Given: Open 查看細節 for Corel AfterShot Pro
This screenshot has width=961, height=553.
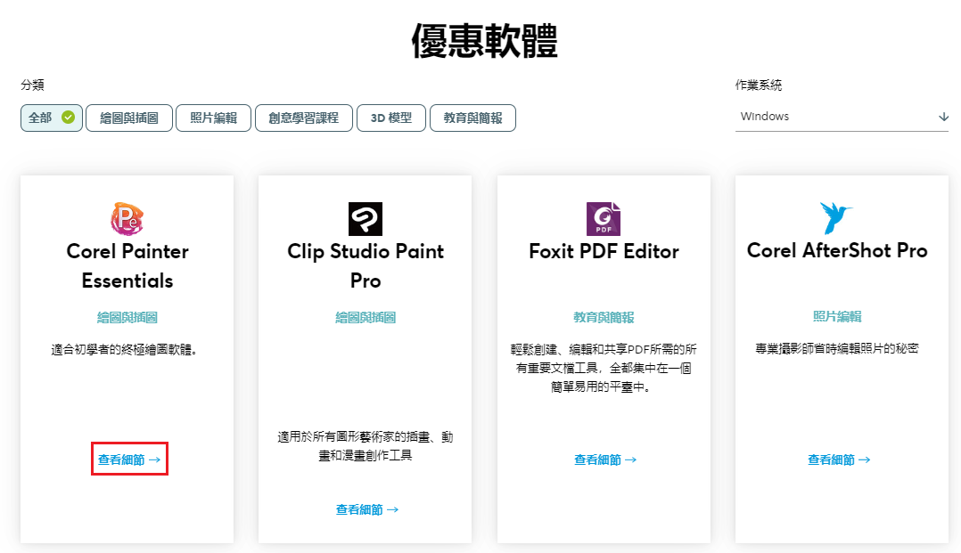Looking at the screenshot, I should 839,459.
